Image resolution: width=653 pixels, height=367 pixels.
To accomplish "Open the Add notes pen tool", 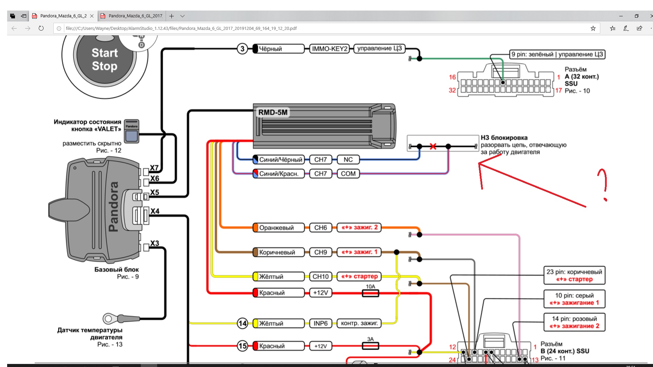I will pos(626,28).
